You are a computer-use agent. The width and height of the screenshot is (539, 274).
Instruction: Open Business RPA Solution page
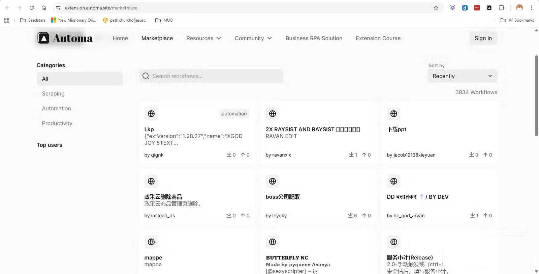point(314,38)
